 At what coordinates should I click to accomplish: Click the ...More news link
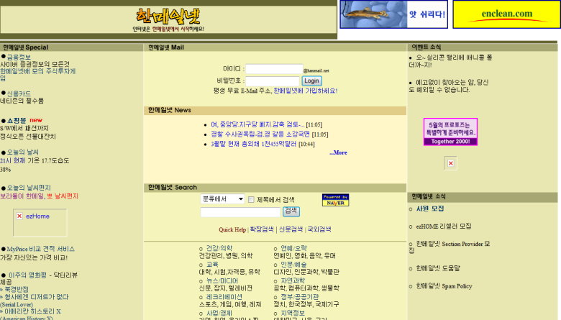coord(338,152)
